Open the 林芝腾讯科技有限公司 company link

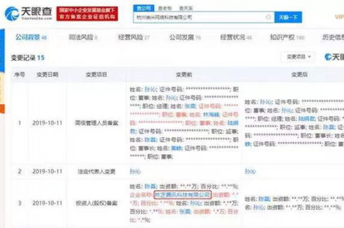pos(183,195)
